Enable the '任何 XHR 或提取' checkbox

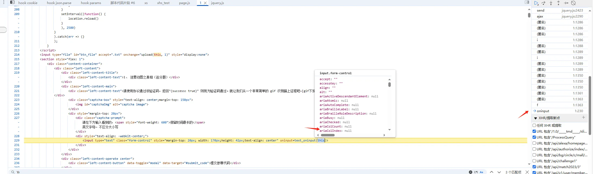[534, 125]
